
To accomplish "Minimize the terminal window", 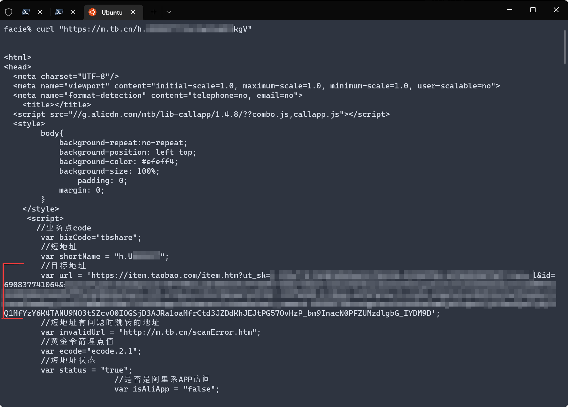I will (510, 10).
